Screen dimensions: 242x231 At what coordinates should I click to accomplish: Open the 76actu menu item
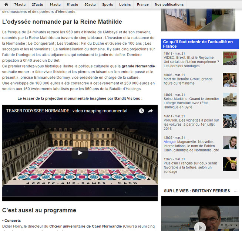pos(20,4)
